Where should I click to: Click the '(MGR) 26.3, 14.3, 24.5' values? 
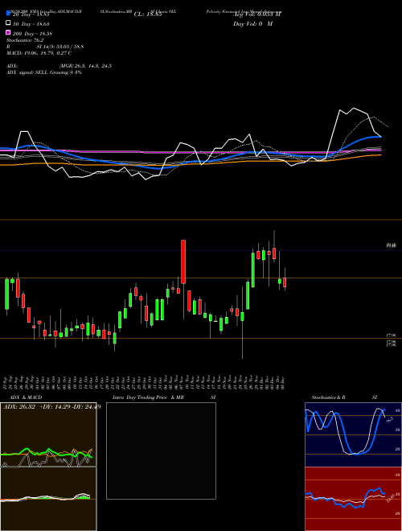tap(85, 66)
